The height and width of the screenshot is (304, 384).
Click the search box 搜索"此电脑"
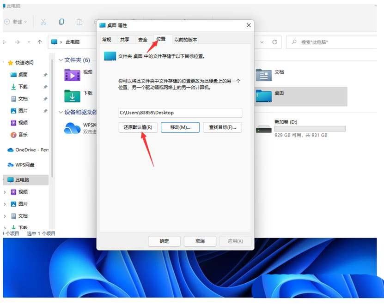(x=331, y=42)
